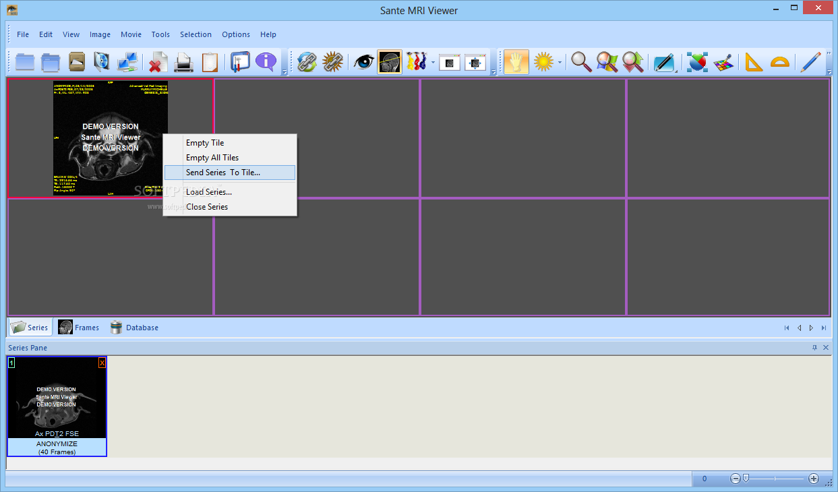Select the sun brightness tool

pyautogui.click(x=543, y=62)
